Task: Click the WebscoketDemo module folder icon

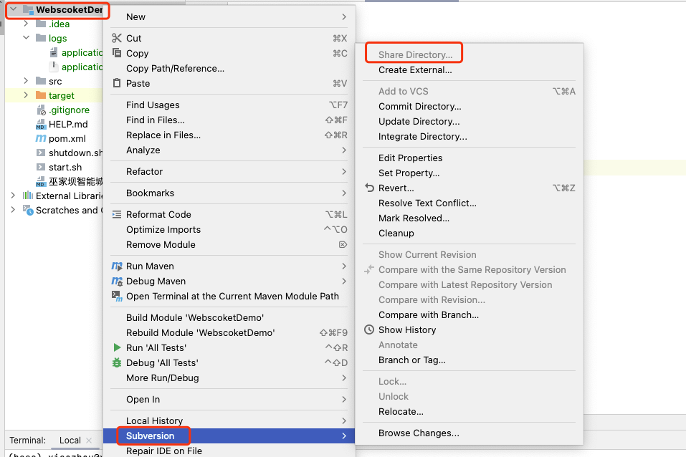Action: (29, 9)
